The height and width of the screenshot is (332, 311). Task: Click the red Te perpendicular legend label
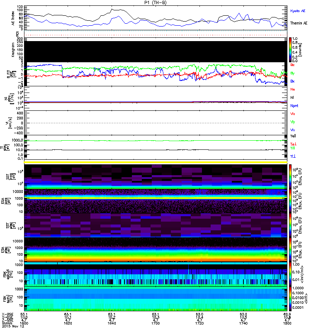293,144
